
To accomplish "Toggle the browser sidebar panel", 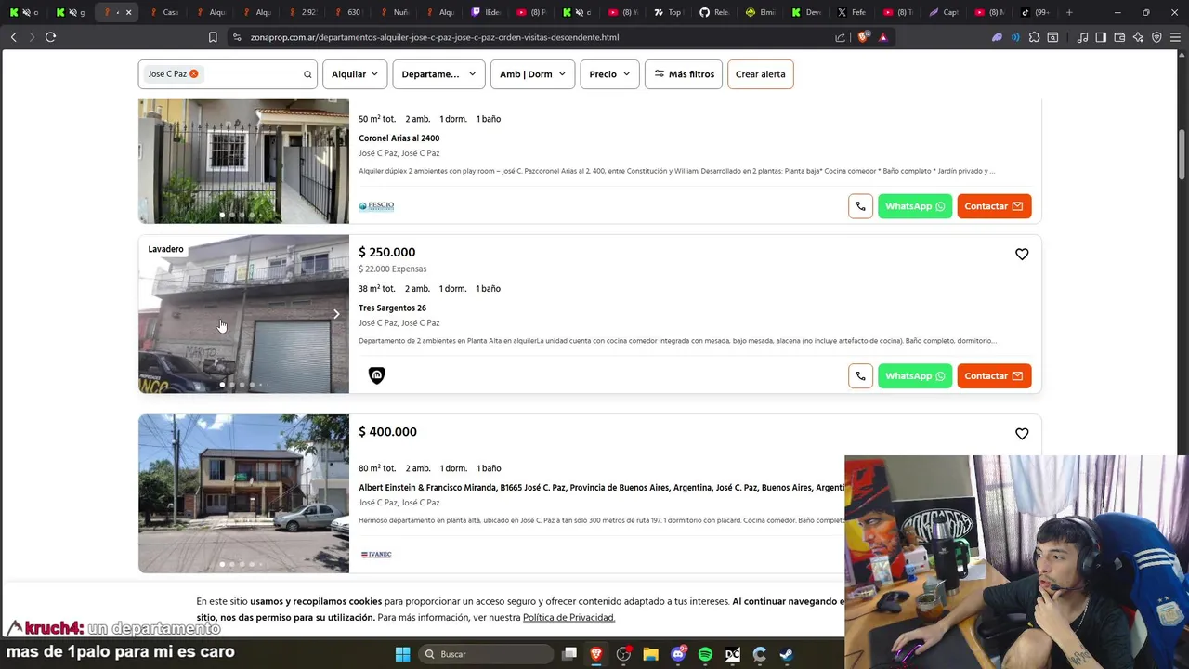I will pos(1101,37).
